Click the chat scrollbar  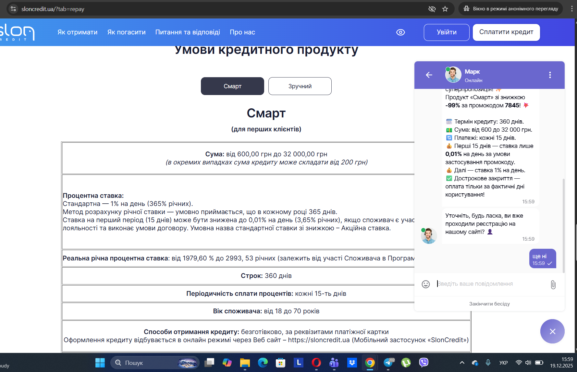click(x=564, y=225)
